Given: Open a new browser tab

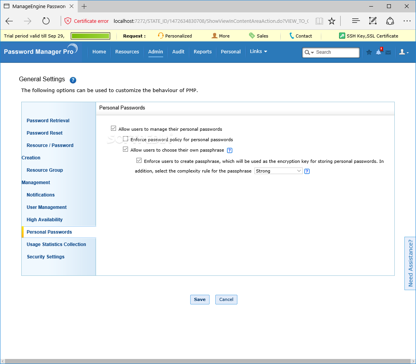Looking at the screenshot, I should tap(84, 6).
